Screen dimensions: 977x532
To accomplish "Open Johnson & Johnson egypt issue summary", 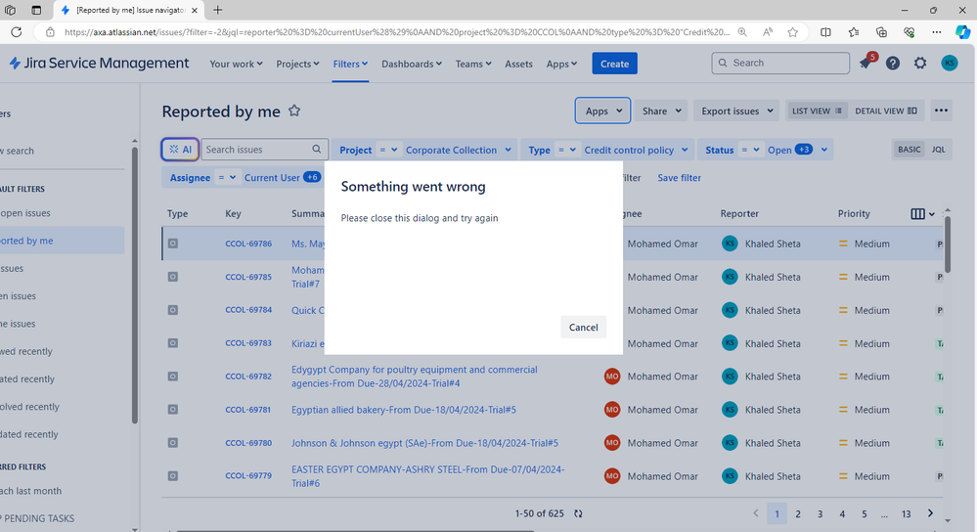I will [x=424, y=443].
